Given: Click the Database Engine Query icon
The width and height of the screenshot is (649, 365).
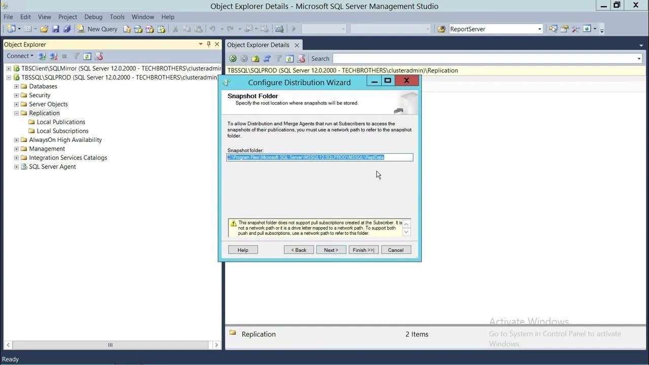Looking at the screenshot, I should point(127,29).
